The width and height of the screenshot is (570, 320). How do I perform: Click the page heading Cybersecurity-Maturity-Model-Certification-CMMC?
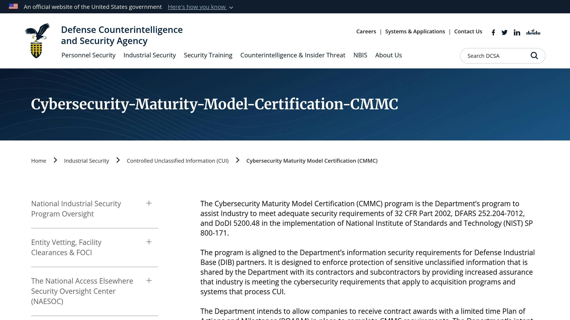(x=215, y=104)
